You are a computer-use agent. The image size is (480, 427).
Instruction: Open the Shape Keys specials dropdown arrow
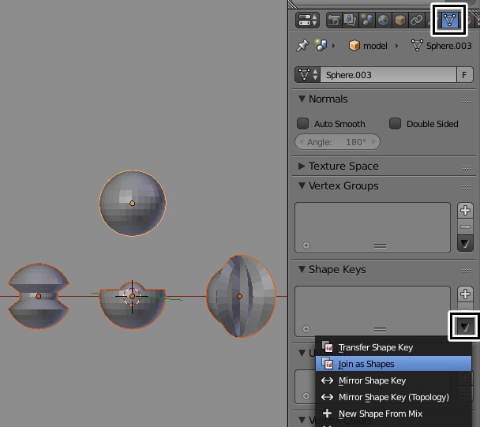click(465, 327)
